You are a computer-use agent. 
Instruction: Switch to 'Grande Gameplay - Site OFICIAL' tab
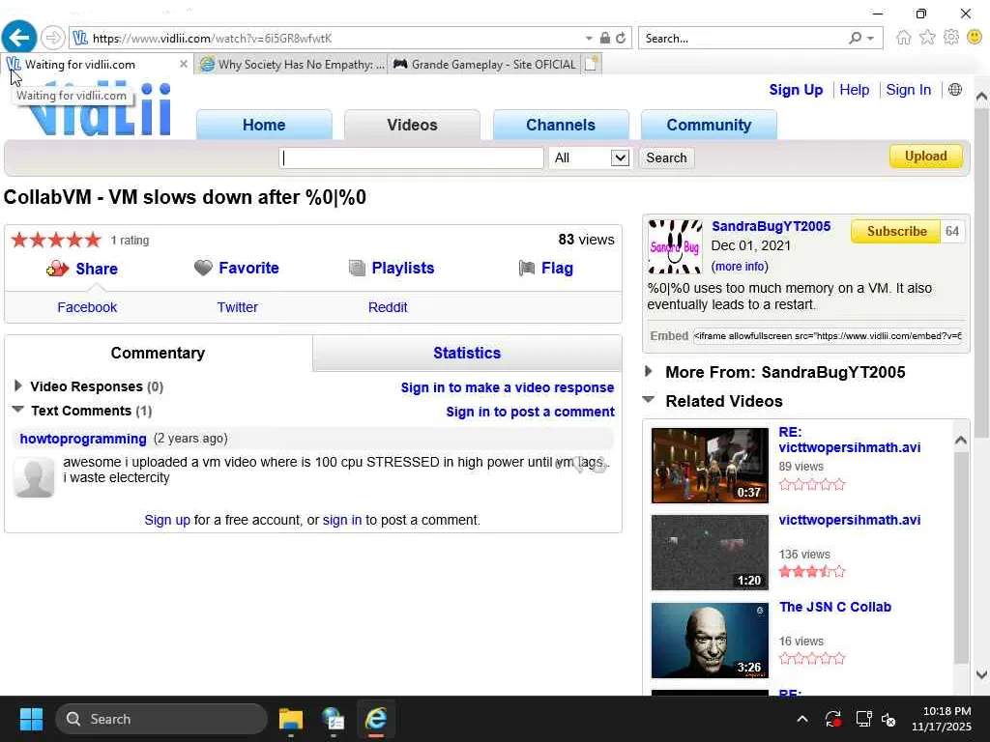[484, 64]
